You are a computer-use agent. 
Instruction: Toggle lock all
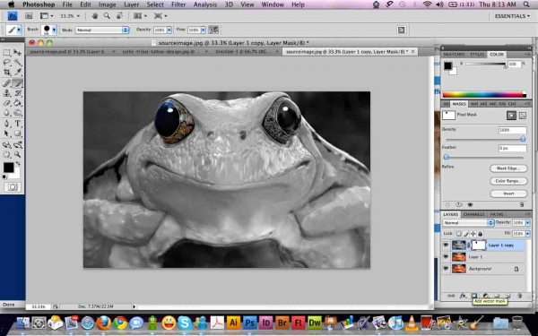point(481,234)
